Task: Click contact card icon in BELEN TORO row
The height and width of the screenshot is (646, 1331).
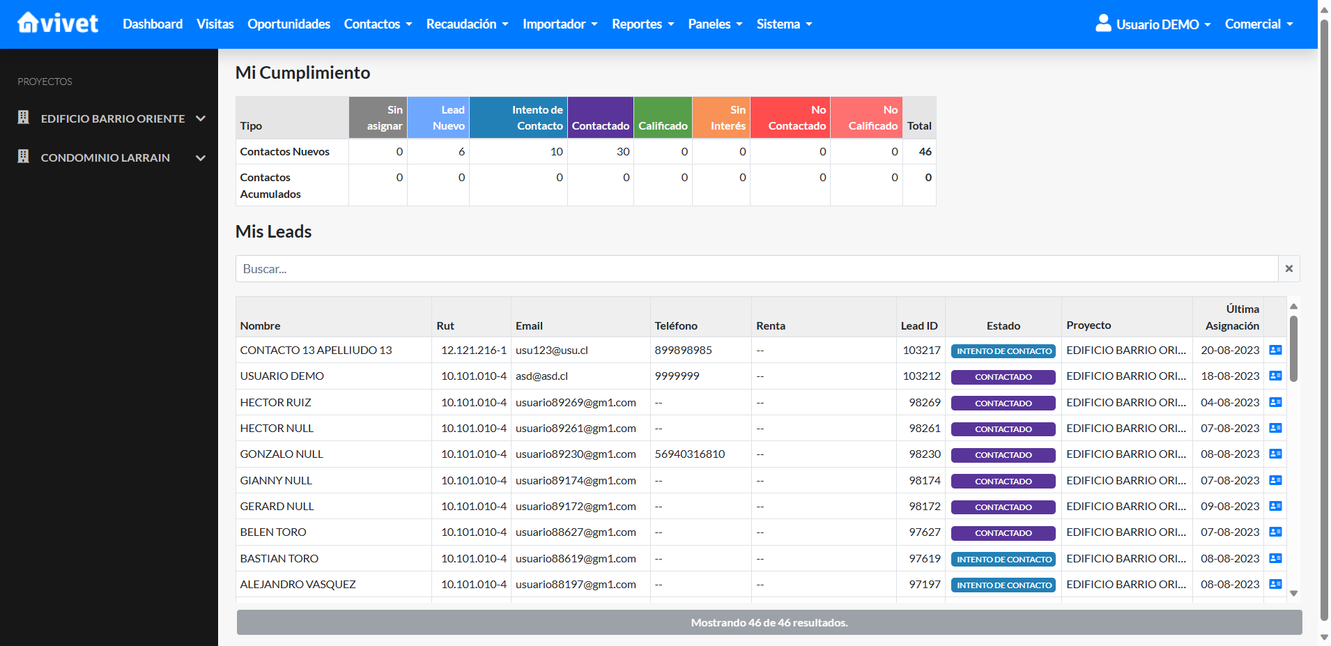Action: coord(1275,532)
